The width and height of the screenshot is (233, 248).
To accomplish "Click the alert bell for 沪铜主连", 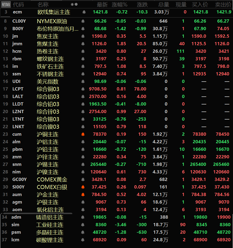I will point(83,134).
